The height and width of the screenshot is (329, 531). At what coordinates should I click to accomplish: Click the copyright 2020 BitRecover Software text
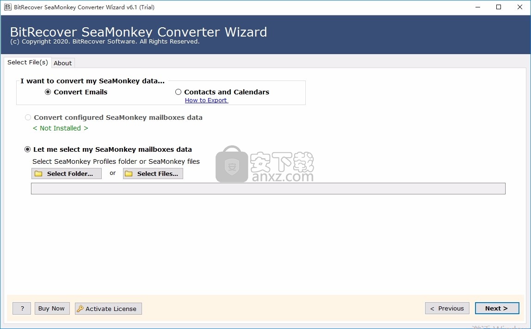[x=105, y=42]
